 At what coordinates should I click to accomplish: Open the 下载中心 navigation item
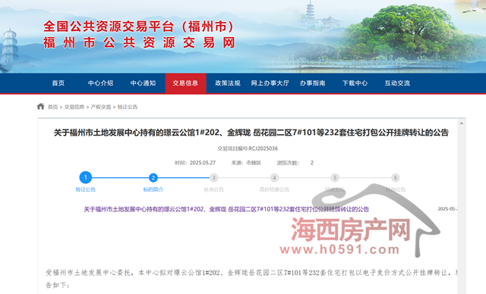[x=355, y=83]
